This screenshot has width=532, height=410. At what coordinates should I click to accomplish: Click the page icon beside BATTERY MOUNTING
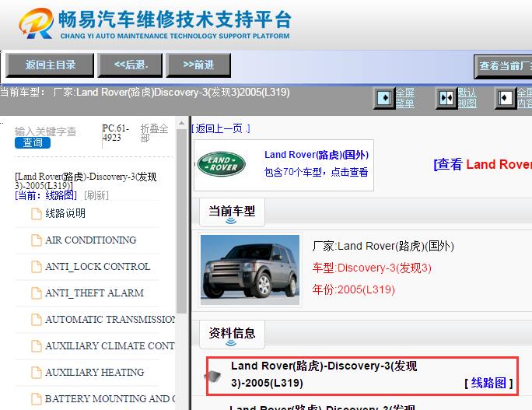click(x=37, y=399)
